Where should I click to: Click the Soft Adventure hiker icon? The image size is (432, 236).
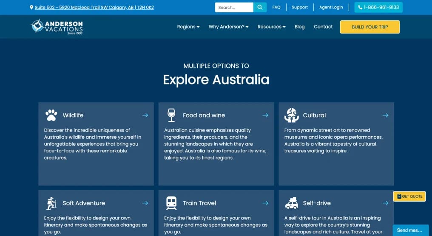[51, 203]
